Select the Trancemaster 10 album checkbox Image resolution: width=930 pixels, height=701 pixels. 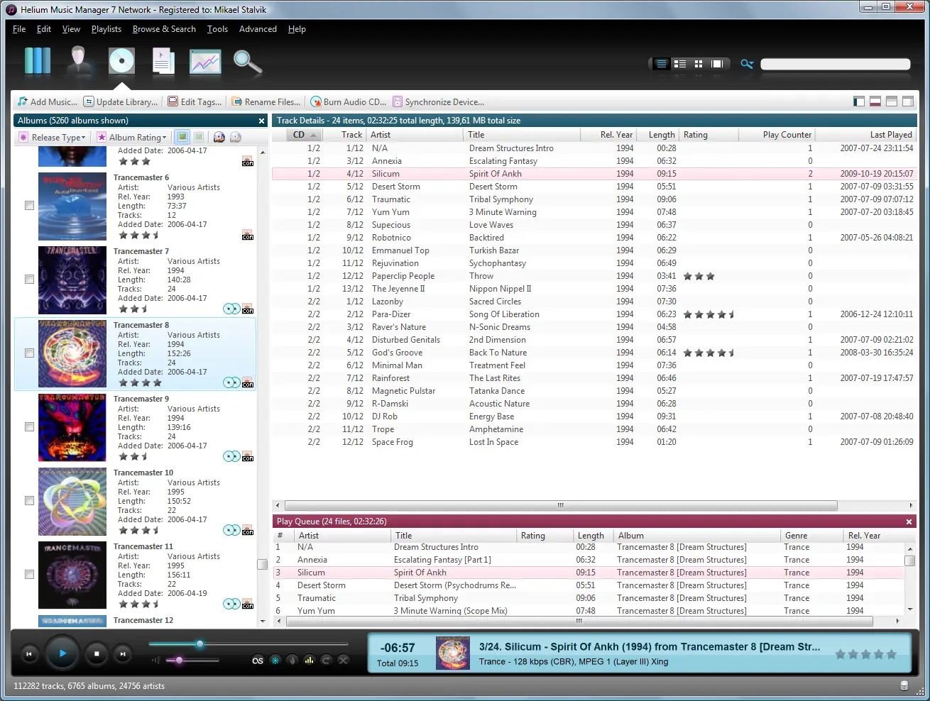[x=30, y=501]
